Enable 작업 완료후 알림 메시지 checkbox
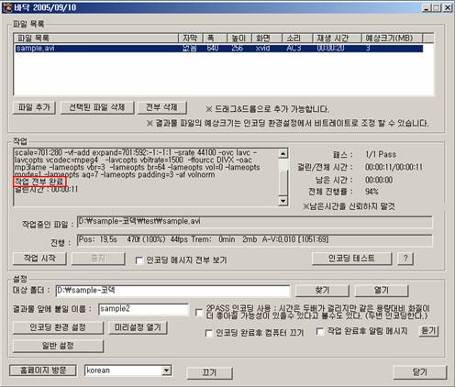Image resolution: width=455 pixels, height=387 pixels. click(x=320, y=331)
